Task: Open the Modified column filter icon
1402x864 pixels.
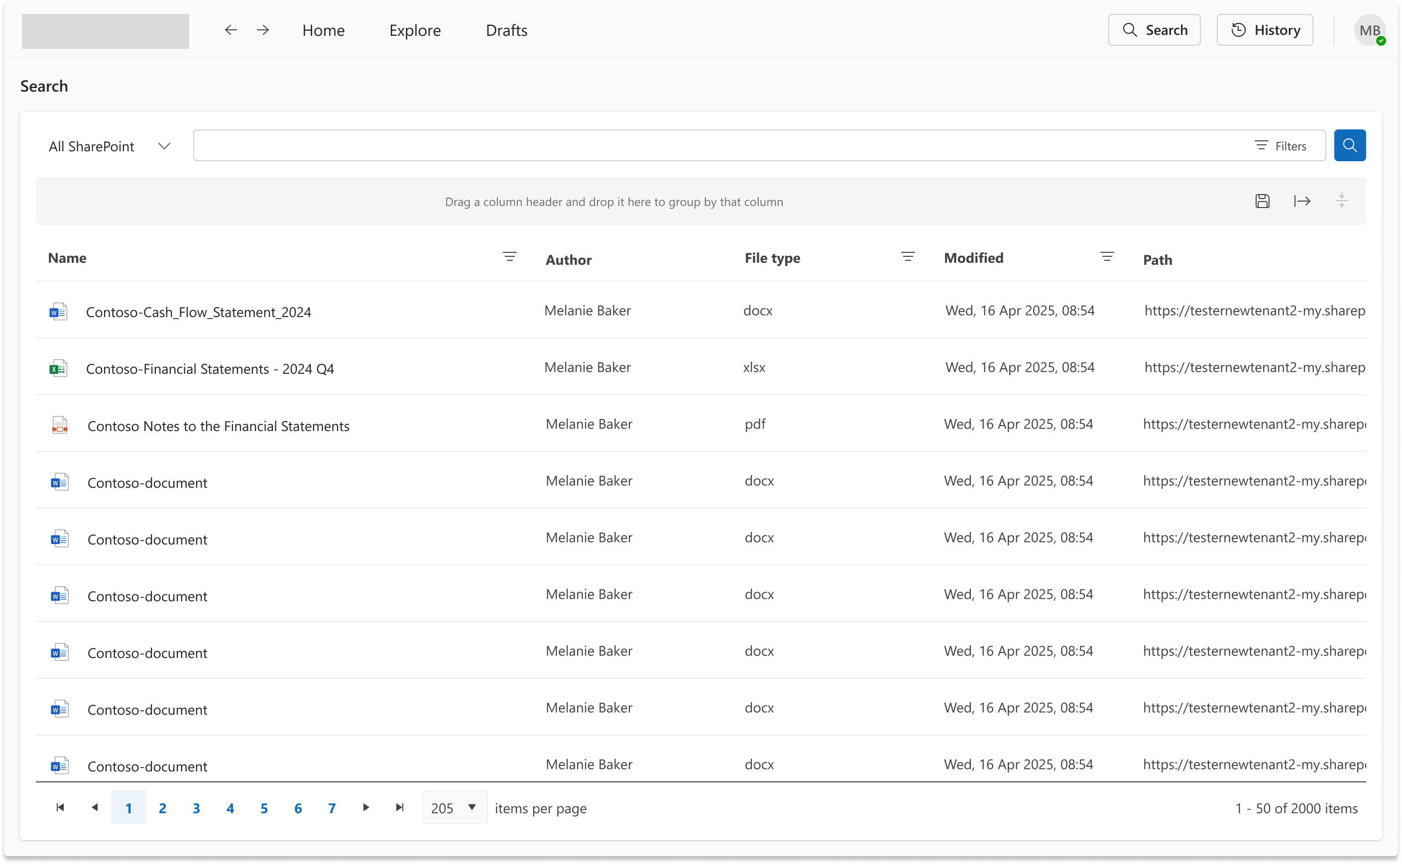Action: tap(1106, 257)
